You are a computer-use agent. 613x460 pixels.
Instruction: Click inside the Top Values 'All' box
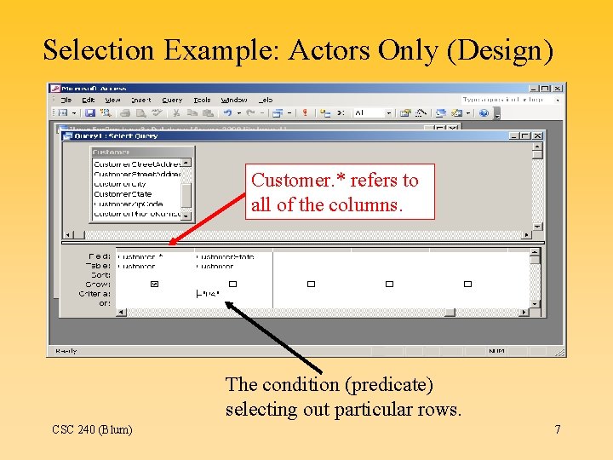369,113
